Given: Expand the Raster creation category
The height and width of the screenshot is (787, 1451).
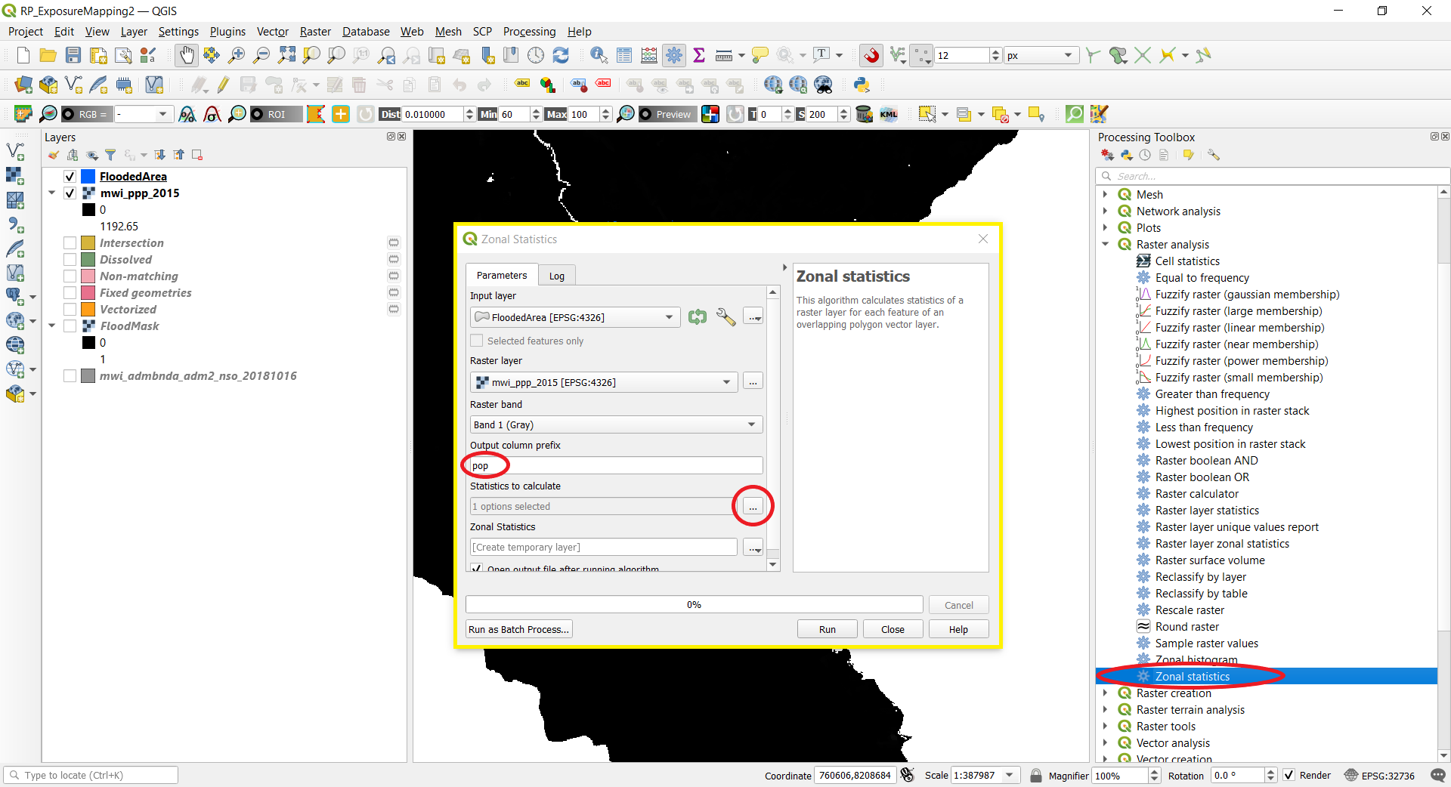Looking at the screenshot, I should click(x=1106, y=693).
